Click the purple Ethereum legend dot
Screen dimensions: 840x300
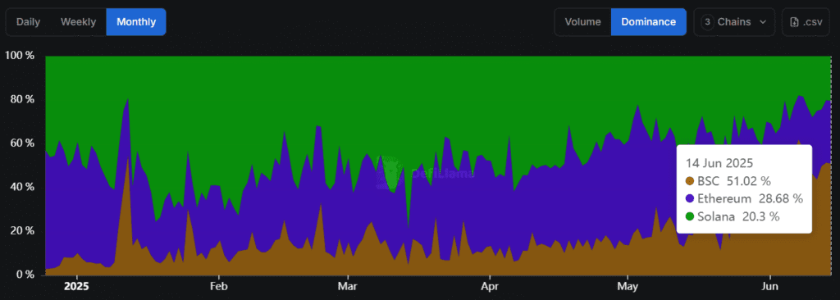(x=689, y=198)
